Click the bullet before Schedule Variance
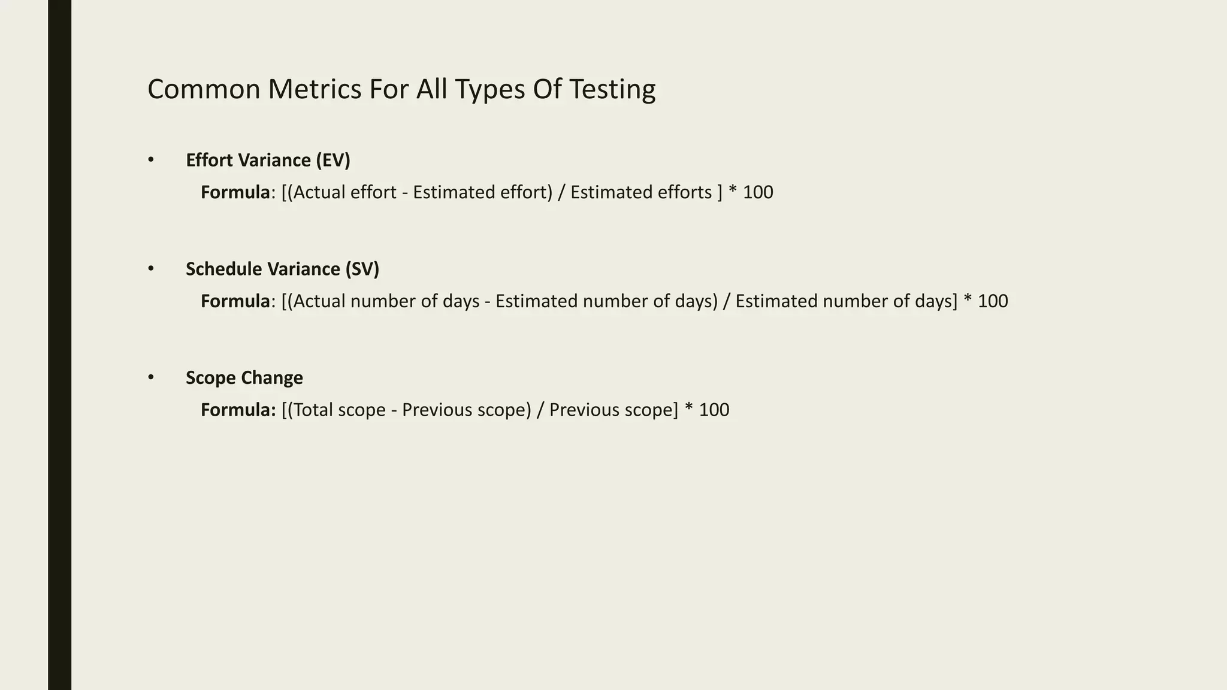The width and height of the screenshot is (1227, 690). 151,269
